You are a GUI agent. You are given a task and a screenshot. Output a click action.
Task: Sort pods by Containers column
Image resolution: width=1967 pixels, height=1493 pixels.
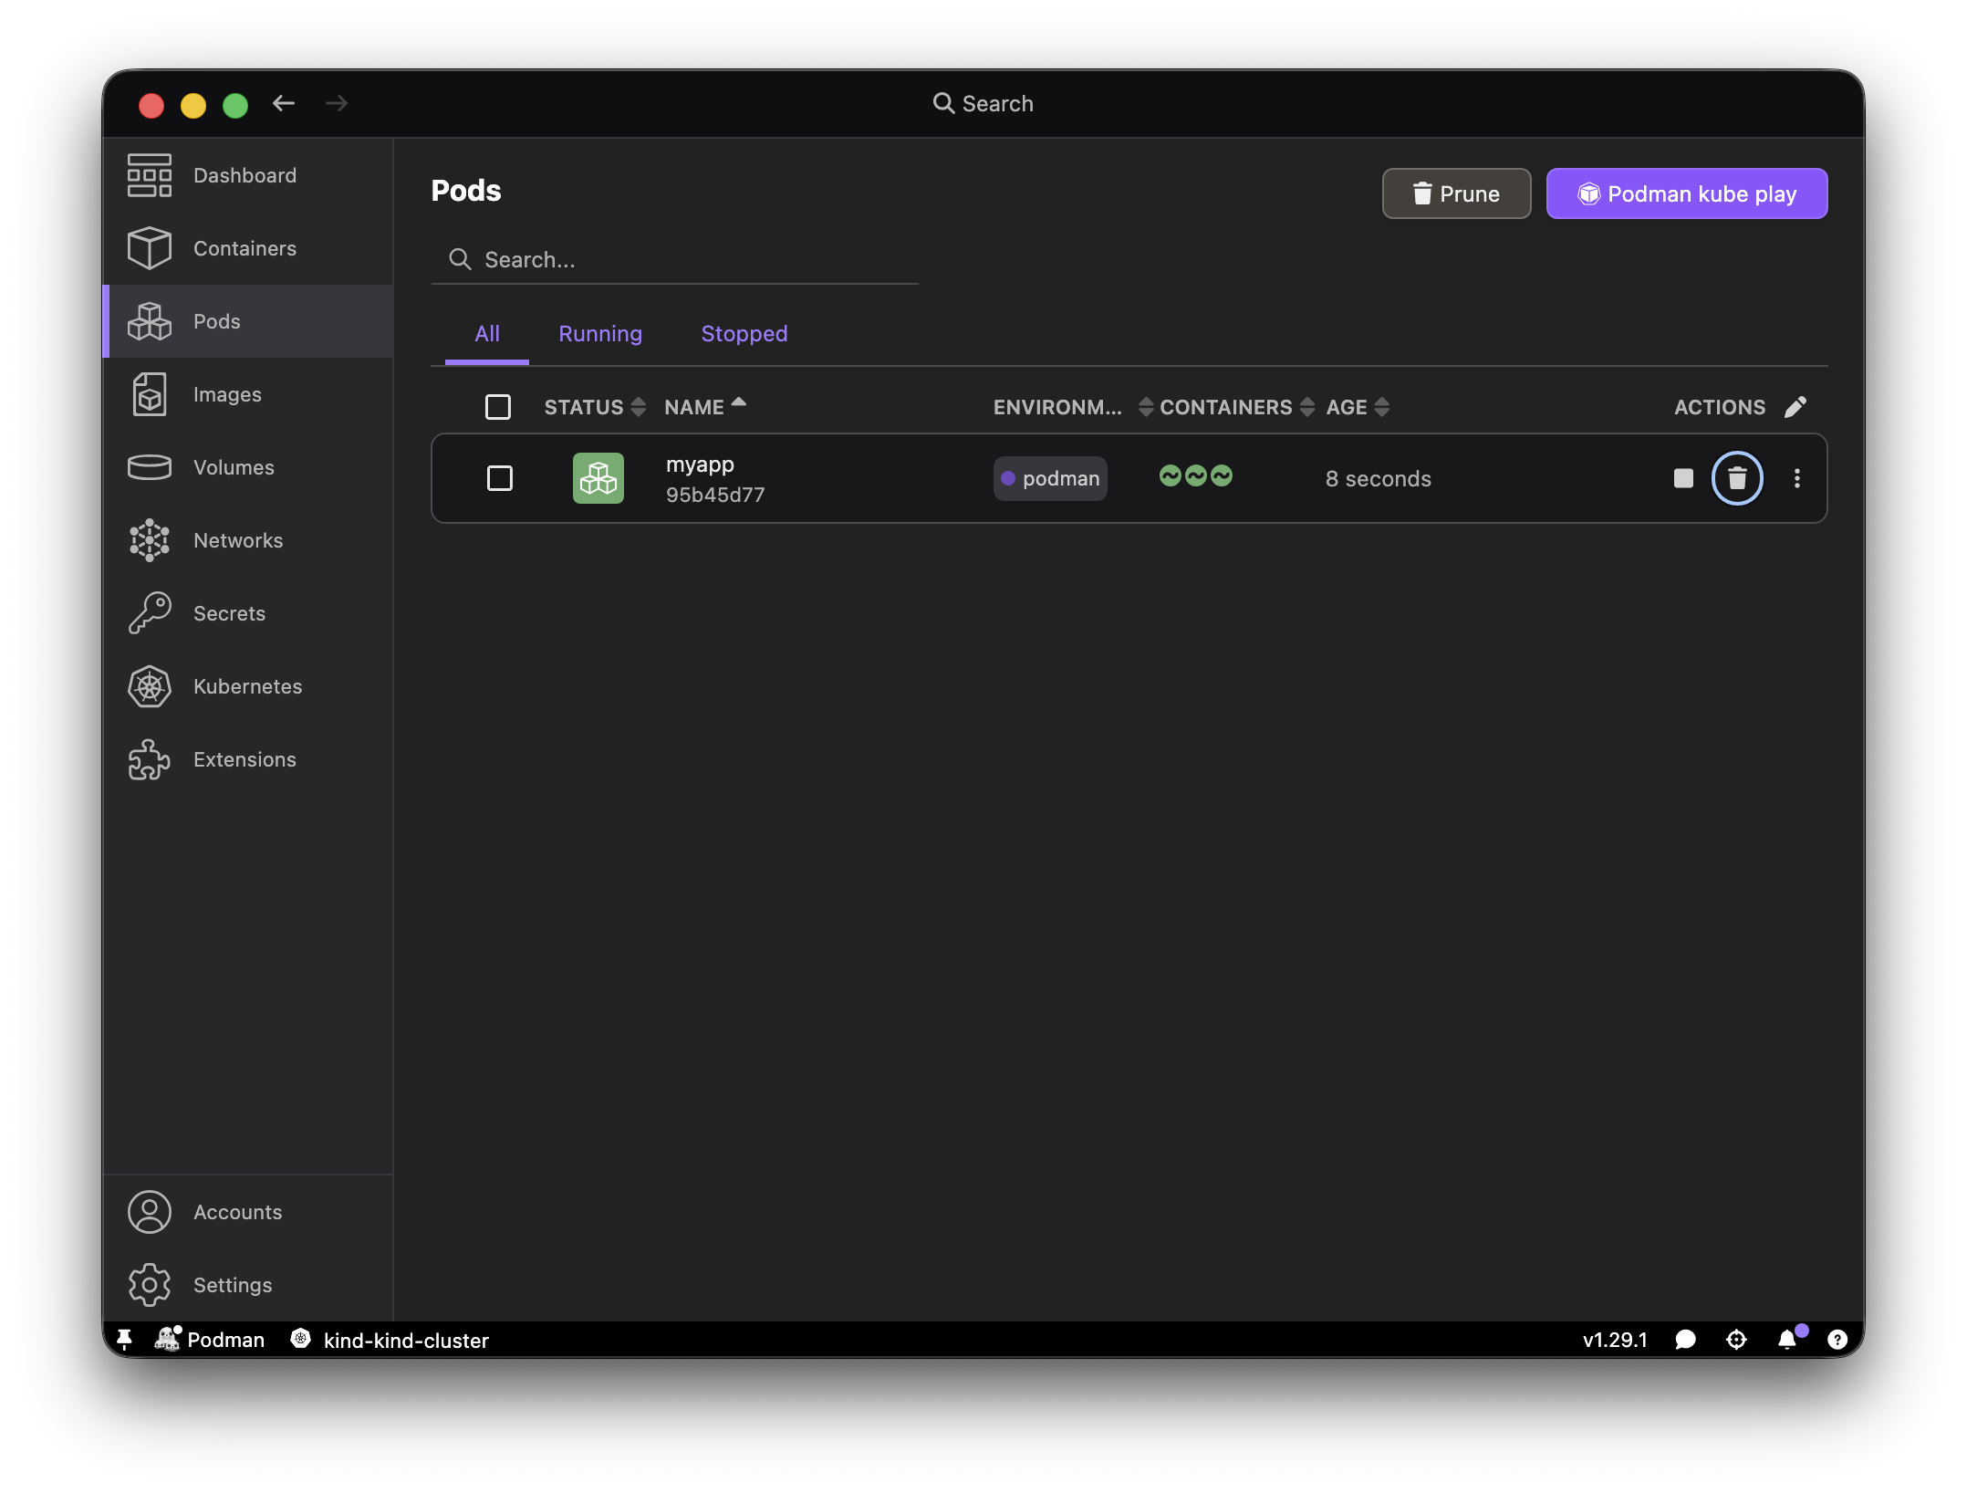pyautogui.click(x=1237, y=407)
